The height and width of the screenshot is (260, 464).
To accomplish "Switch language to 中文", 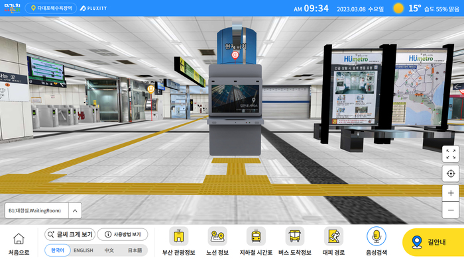I will (109, 250).
